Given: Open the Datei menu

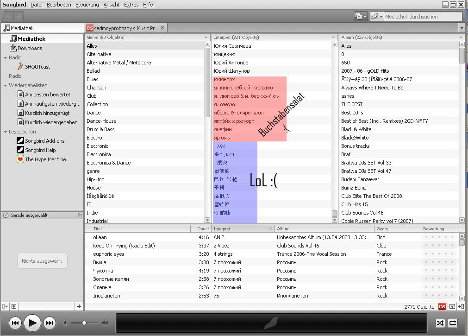Looking at the screenshot, I should pyautogui.click(x=37, y=5).
